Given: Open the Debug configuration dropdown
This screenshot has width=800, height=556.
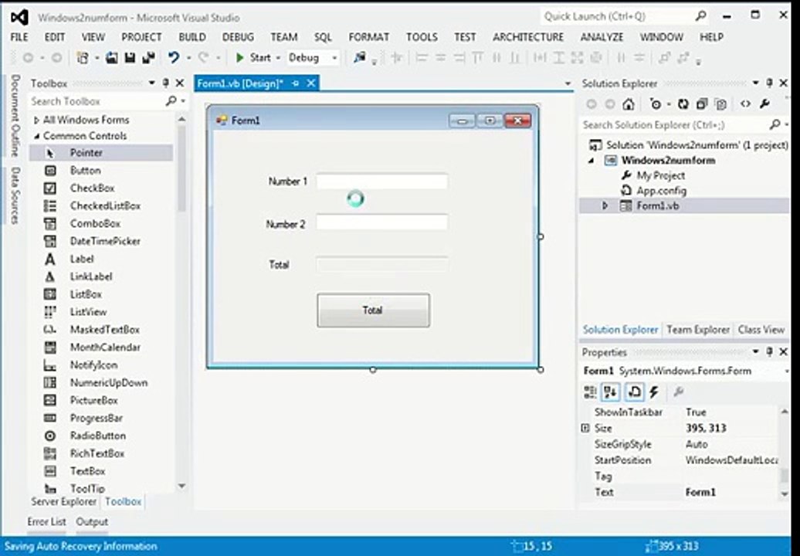Looking at the screenshot, I should 334,58.
